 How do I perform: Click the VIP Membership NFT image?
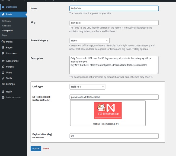108,111
